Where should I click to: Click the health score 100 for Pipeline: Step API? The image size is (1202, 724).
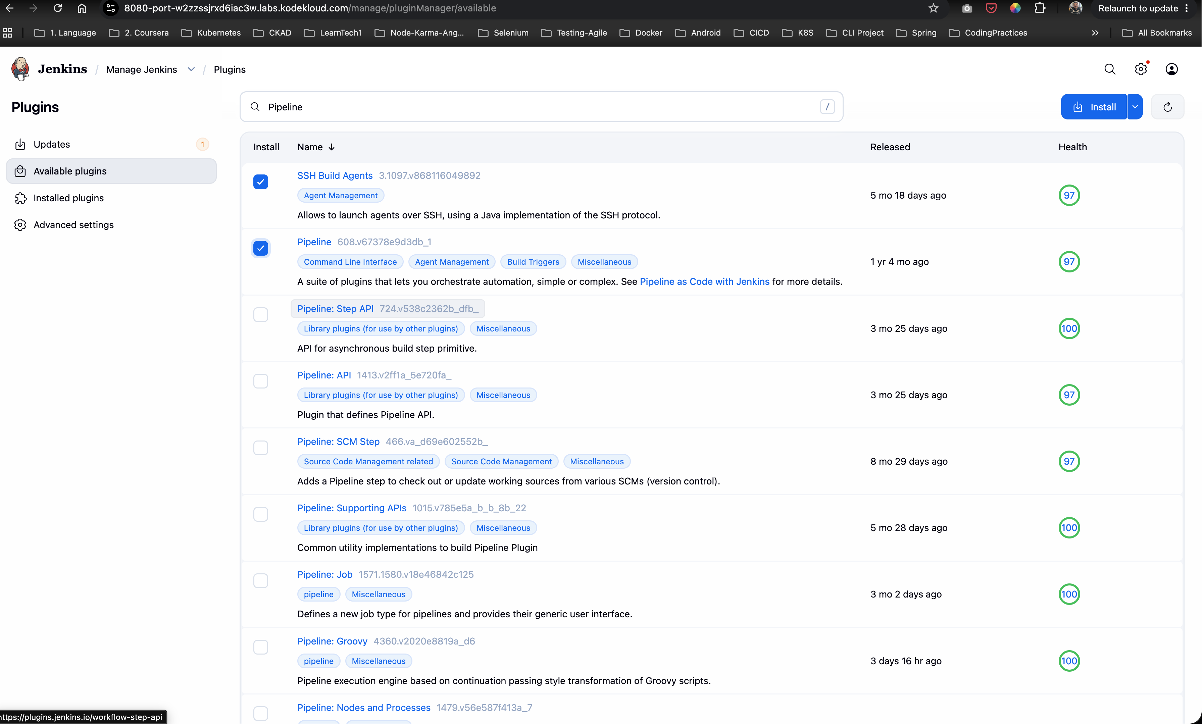coord(1069,328)
